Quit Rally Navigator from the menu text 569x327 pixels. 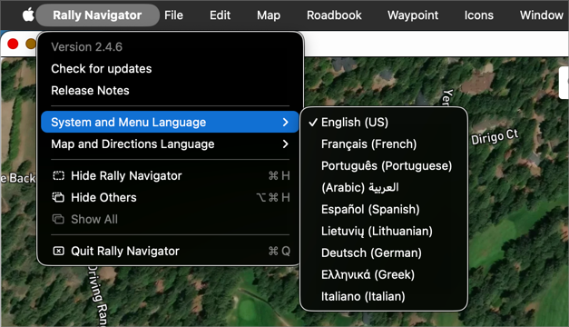click(125, 251)
